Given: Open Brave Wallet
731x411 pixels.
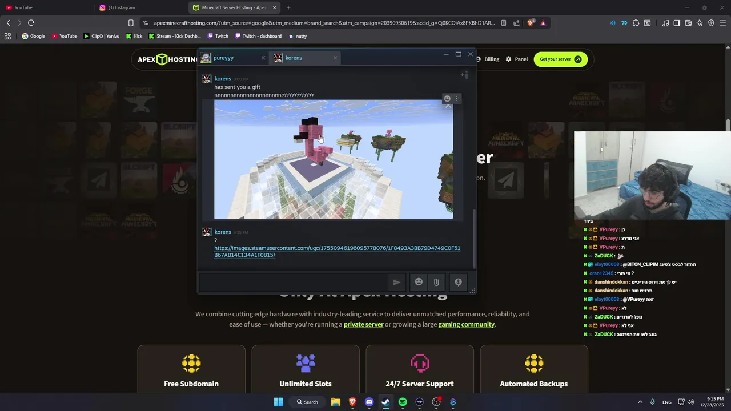Looking at the screenshot, I should (x=688, y=23).
